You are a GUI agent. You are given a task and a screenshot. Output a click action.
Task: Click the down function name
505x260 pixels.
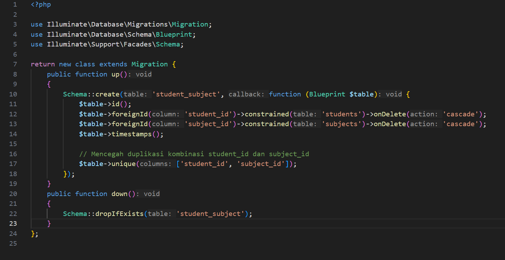[x=119, y=194]
